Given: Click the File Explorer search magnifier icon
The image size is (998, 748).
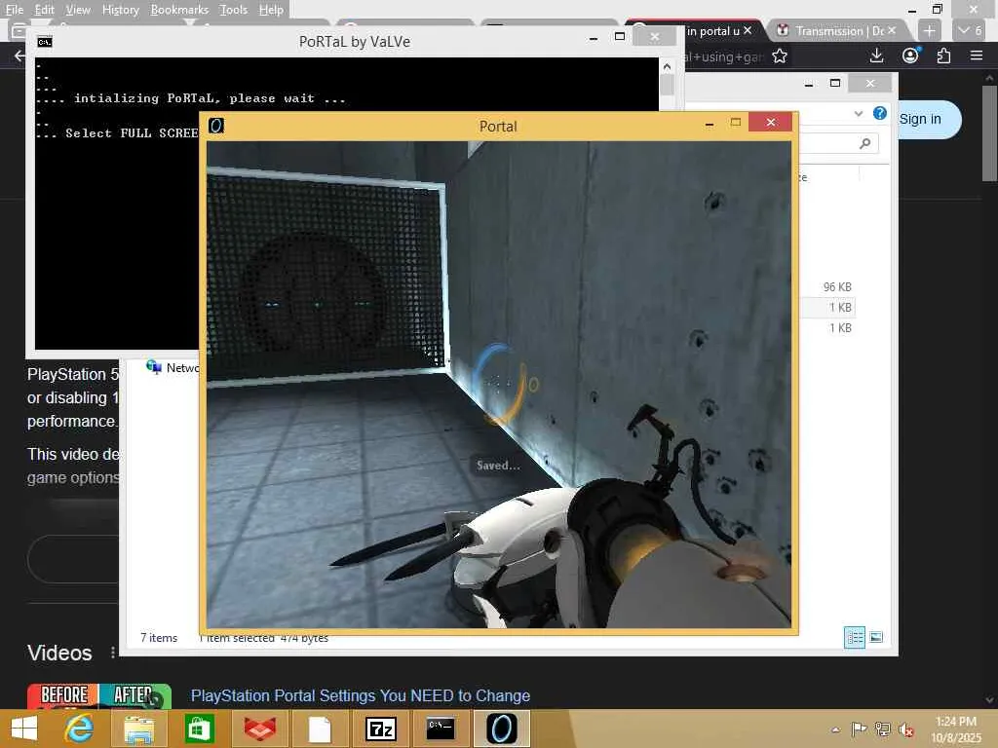Looking at the screenshot, I should [865, 144].
